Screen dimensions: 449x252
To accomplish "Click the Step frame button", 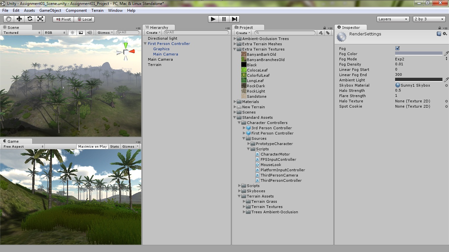I will (234, 19).
